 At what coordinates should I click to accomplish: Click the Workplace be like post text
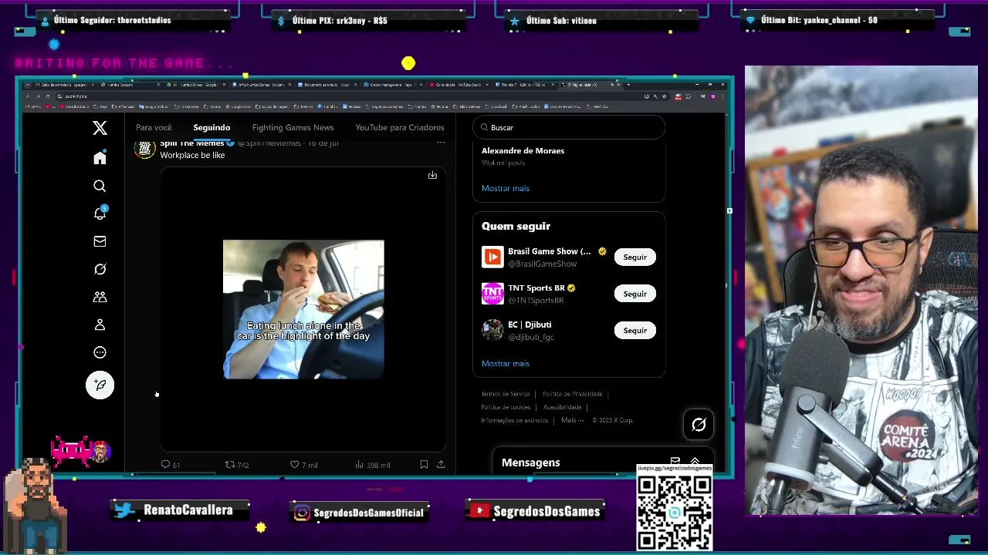(x=192, y=155)
